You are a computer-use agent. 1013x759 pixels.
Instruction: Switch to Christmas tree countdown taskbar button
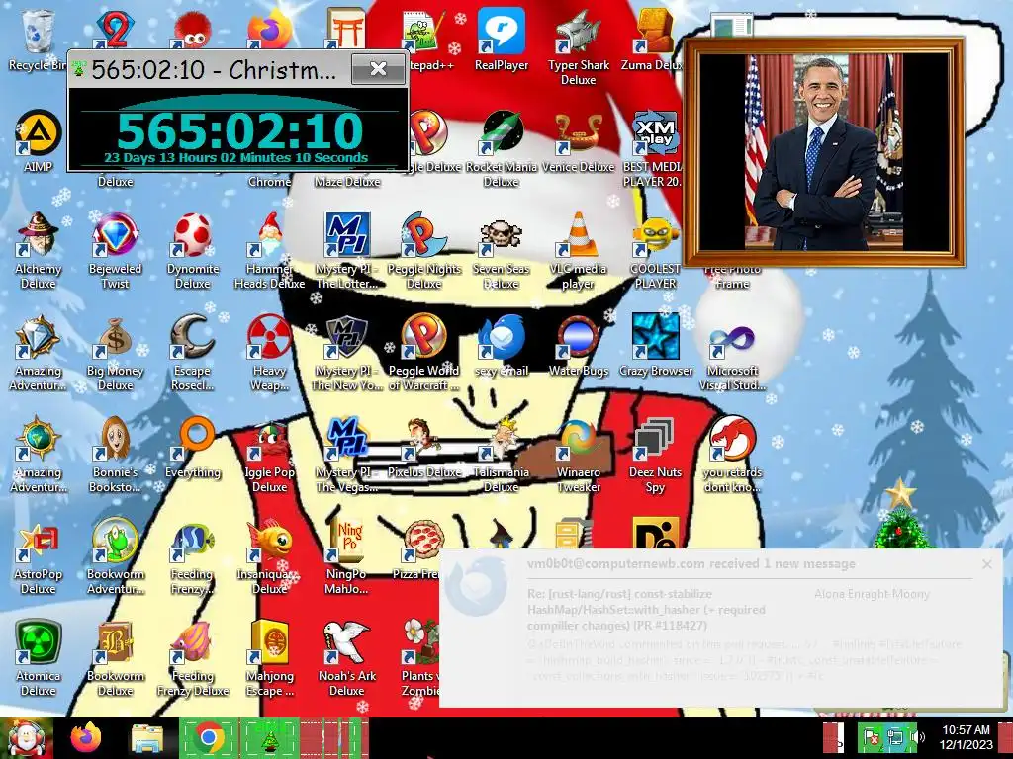[x=270, y=737]
